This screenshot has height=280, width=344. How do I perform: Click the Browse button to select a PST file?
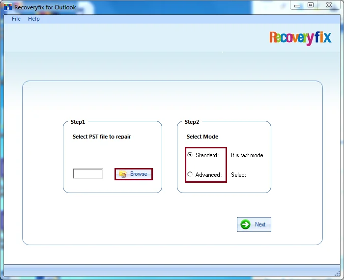click(x=134, y=174)
